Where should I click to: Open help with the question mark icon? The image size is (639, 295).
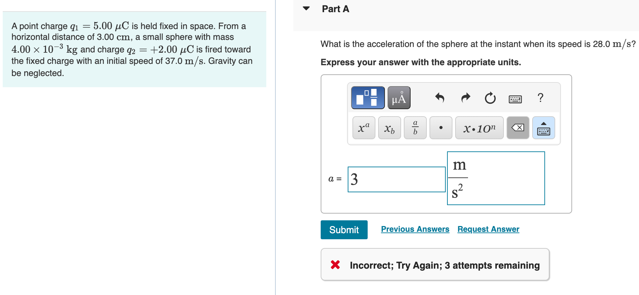click(540, 98)
